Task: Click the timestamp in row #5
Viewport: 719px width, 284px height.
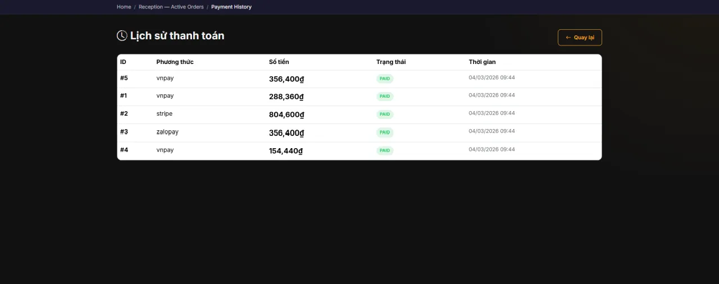Action: click(x=492, y=77)
